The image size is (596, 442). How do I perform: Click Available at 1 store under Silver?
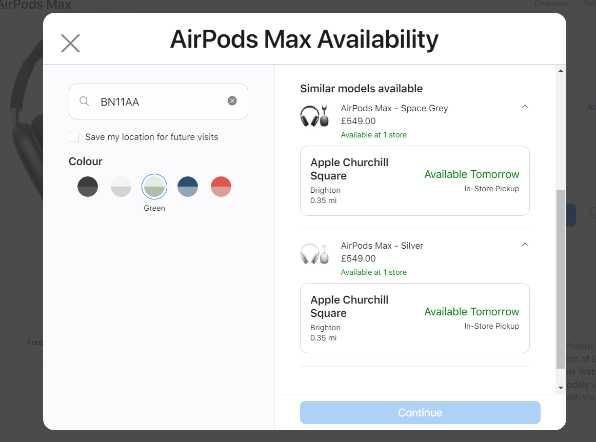tap(373, 272)
